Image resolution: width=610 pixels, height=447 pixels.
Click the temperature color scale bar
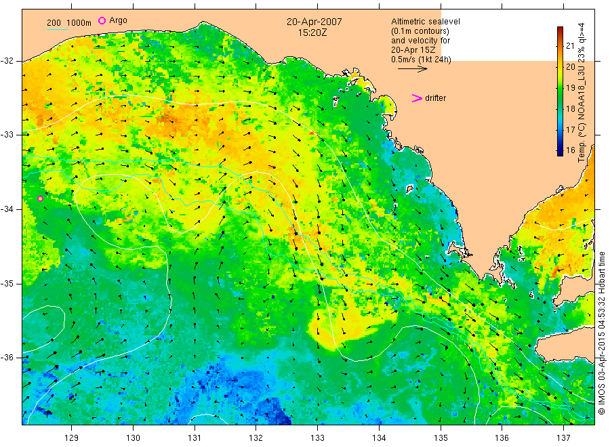560,91
